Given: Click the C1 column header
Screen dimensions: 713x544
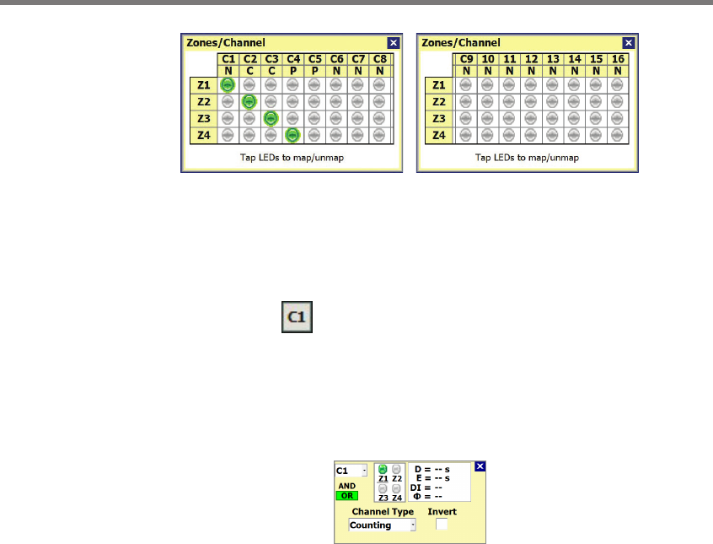Looking at the screenshot, I should (228, 59).
